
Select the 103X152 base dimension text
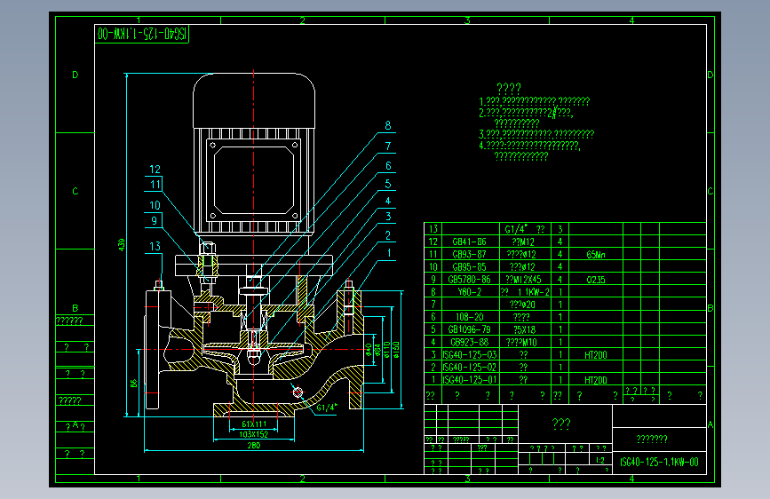point(253,434)
